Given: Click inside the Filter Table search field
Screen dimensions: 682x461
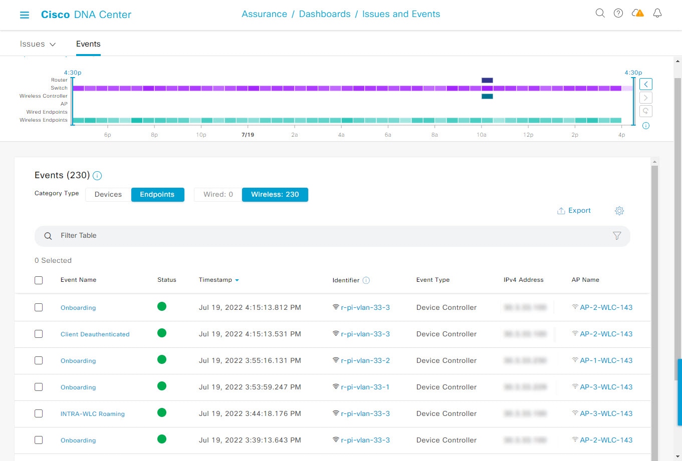Looking at the screenshot, I should pos(200,235).
